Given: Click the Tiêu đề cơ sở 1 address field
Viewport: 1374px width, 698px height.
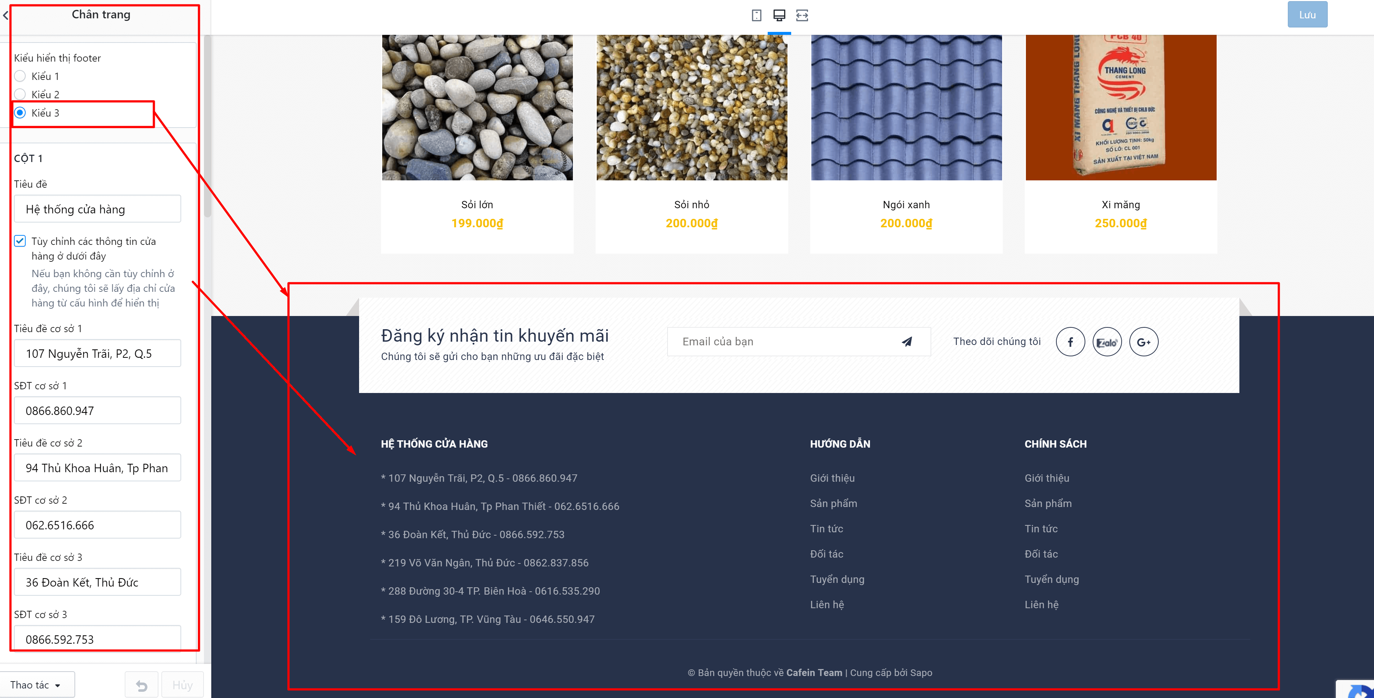Looking at the screenshot, I should (98, 353).
